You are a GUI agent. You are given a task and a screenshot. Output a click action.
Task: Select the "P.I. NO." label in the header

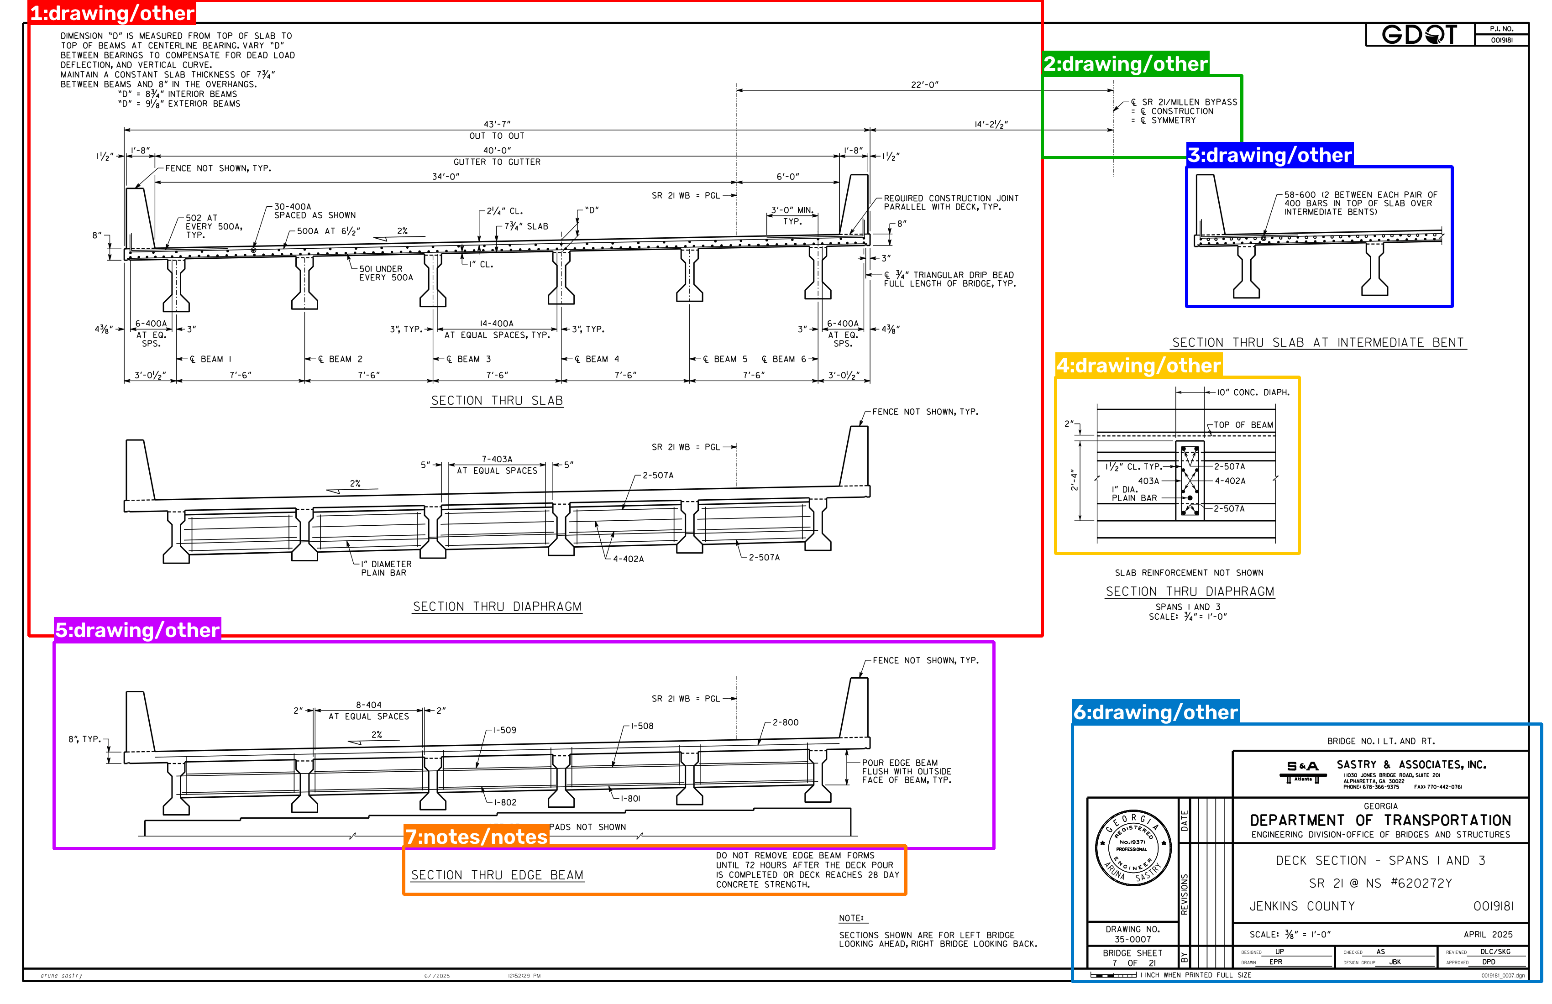1501,29
